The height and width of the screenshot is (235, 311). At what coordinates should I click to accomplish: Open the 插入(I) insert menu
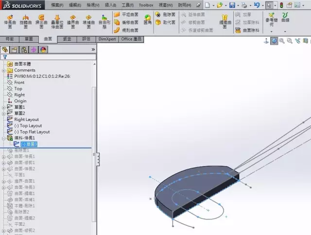pos(110,5)
